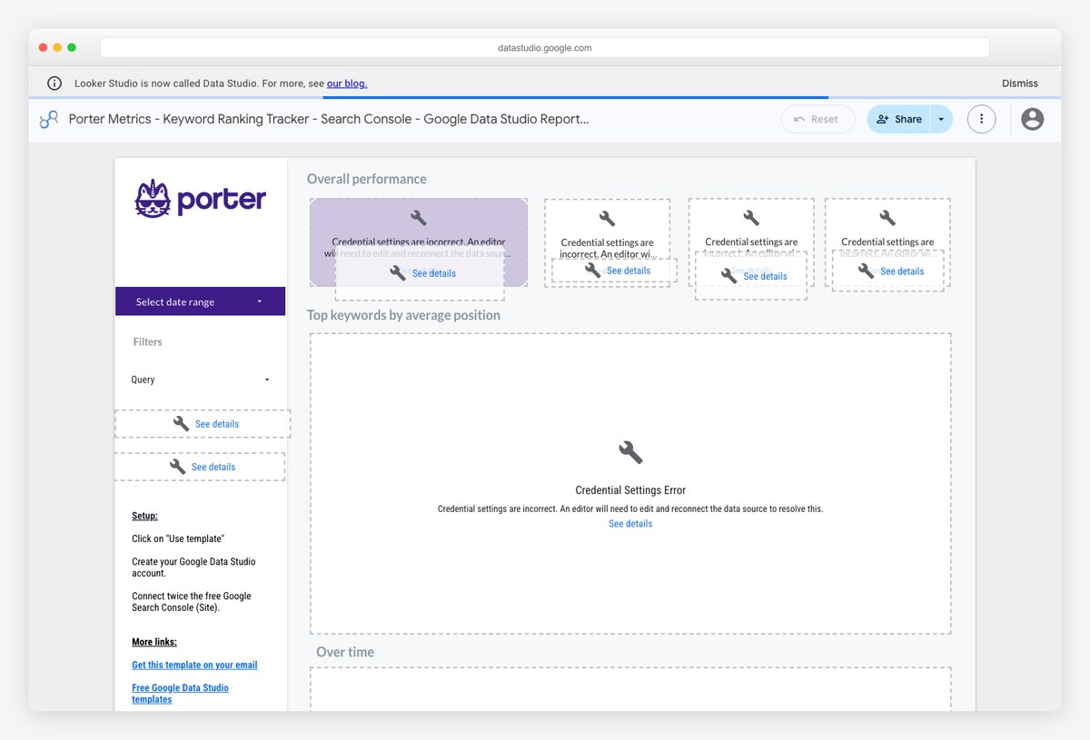Click See details in third scorecard
The width and height of the screenshot is (1090, 740).
765,276
